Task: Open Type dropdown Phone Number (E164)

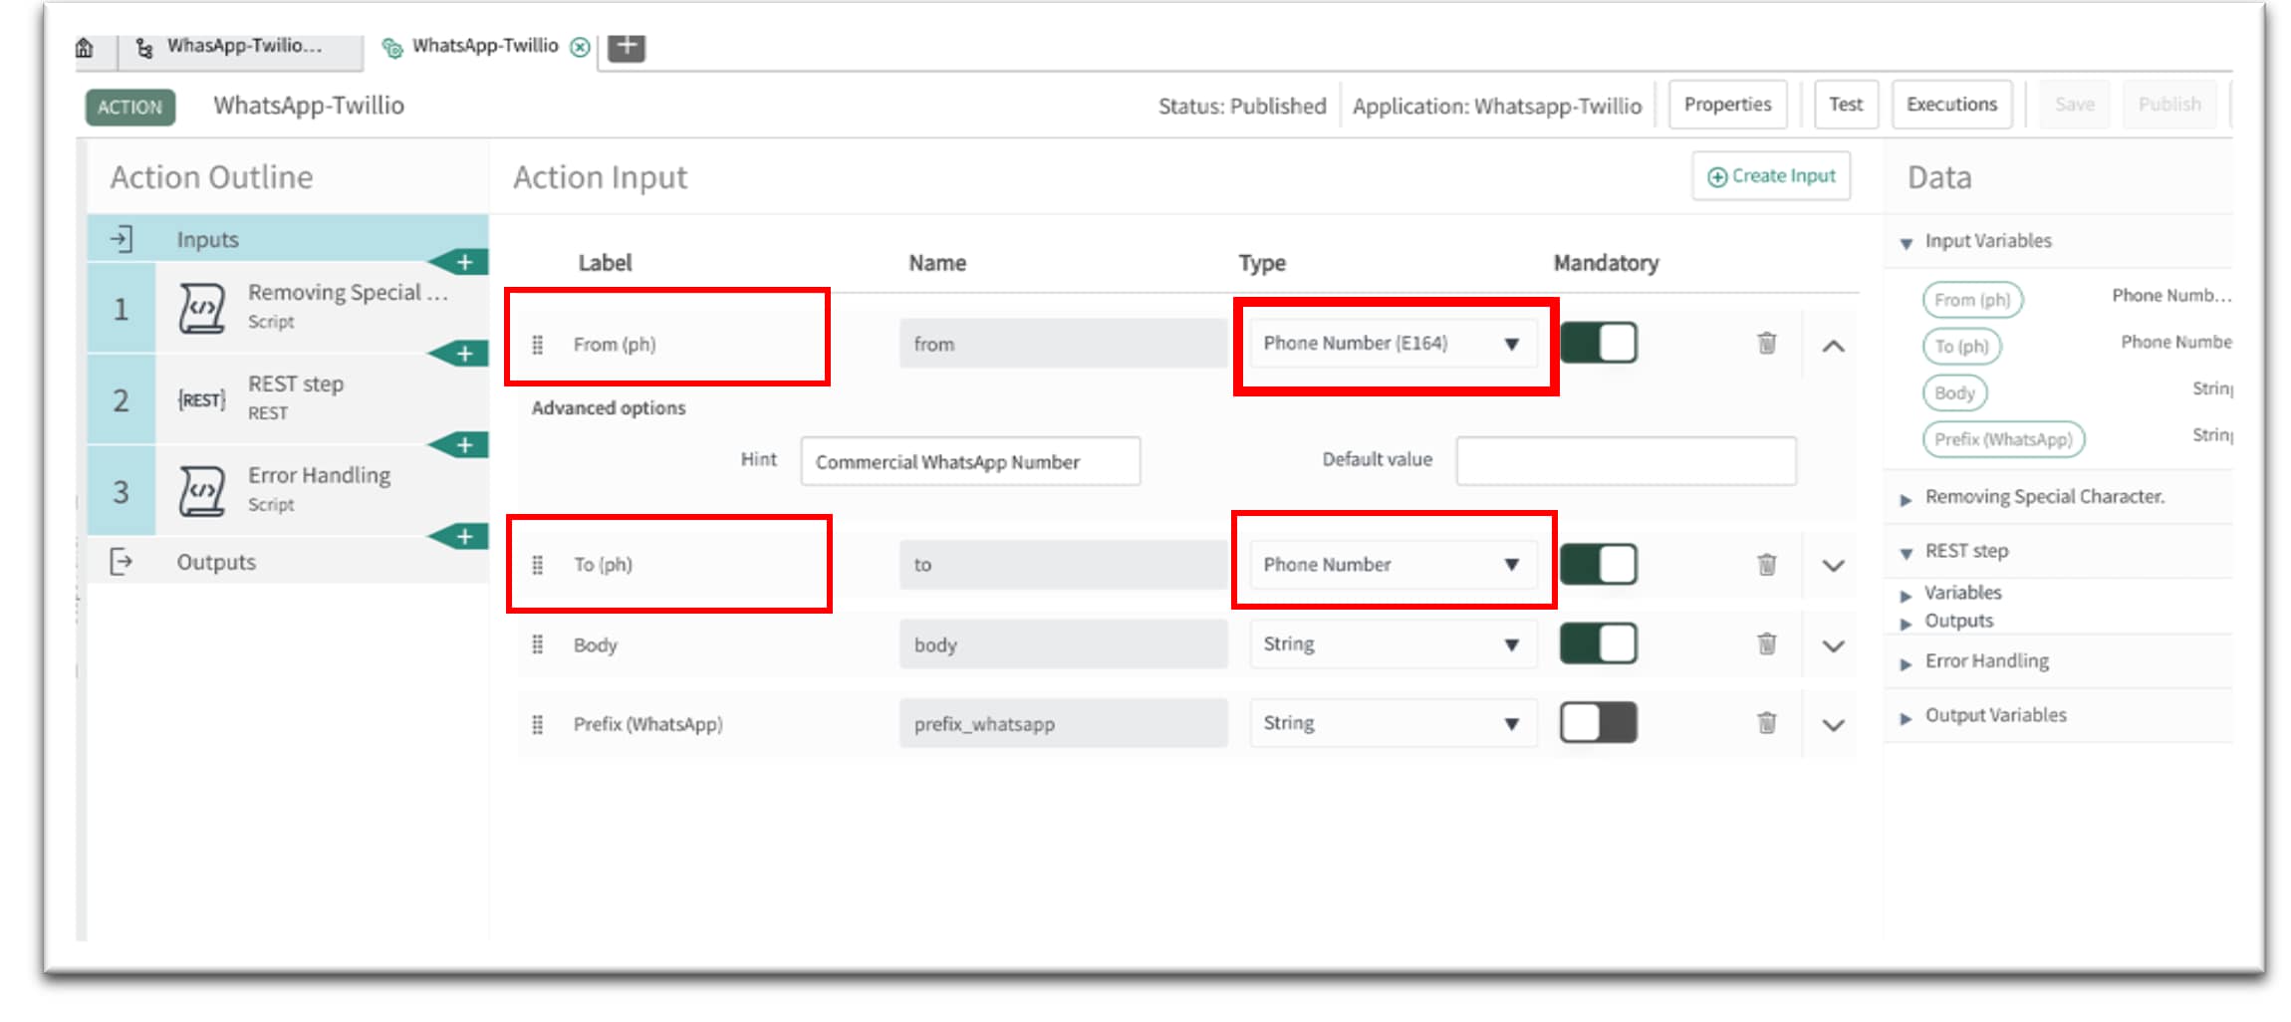Action: pyautogui.click(x=1393, y=344)
